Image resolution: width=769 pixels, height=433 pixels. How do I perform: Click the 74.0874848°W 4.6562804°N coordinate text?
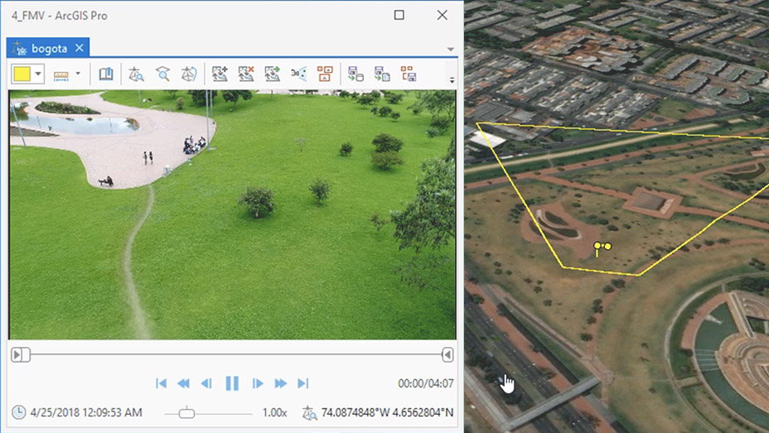point(388,412)
